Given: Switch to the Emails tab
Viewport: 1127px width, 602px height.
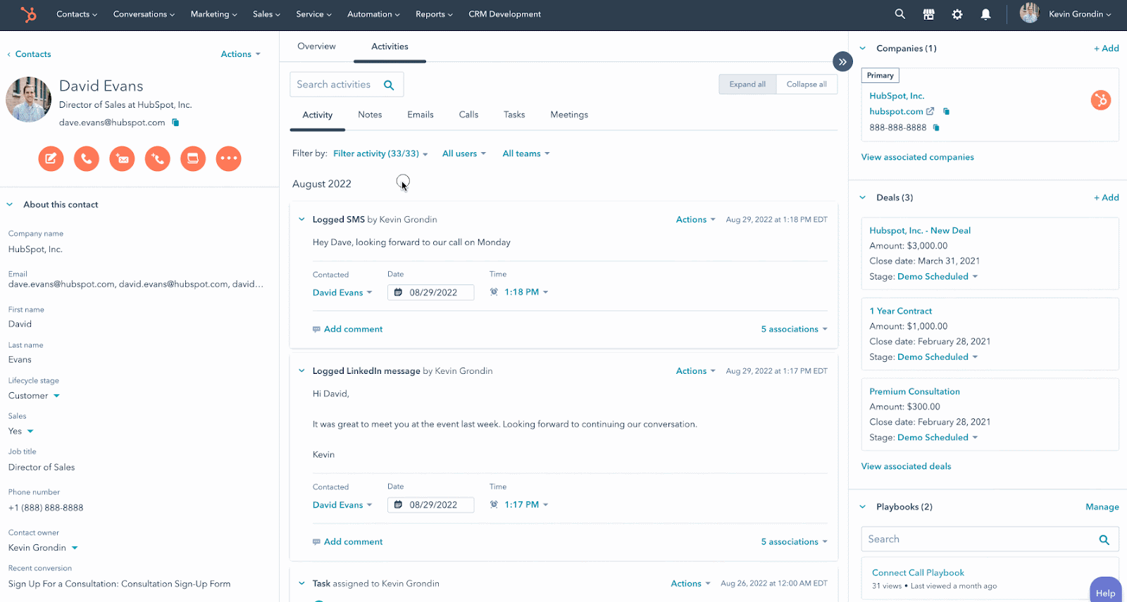Looking at the screenshot, I should pyautogui.click(x=421, y=115).
